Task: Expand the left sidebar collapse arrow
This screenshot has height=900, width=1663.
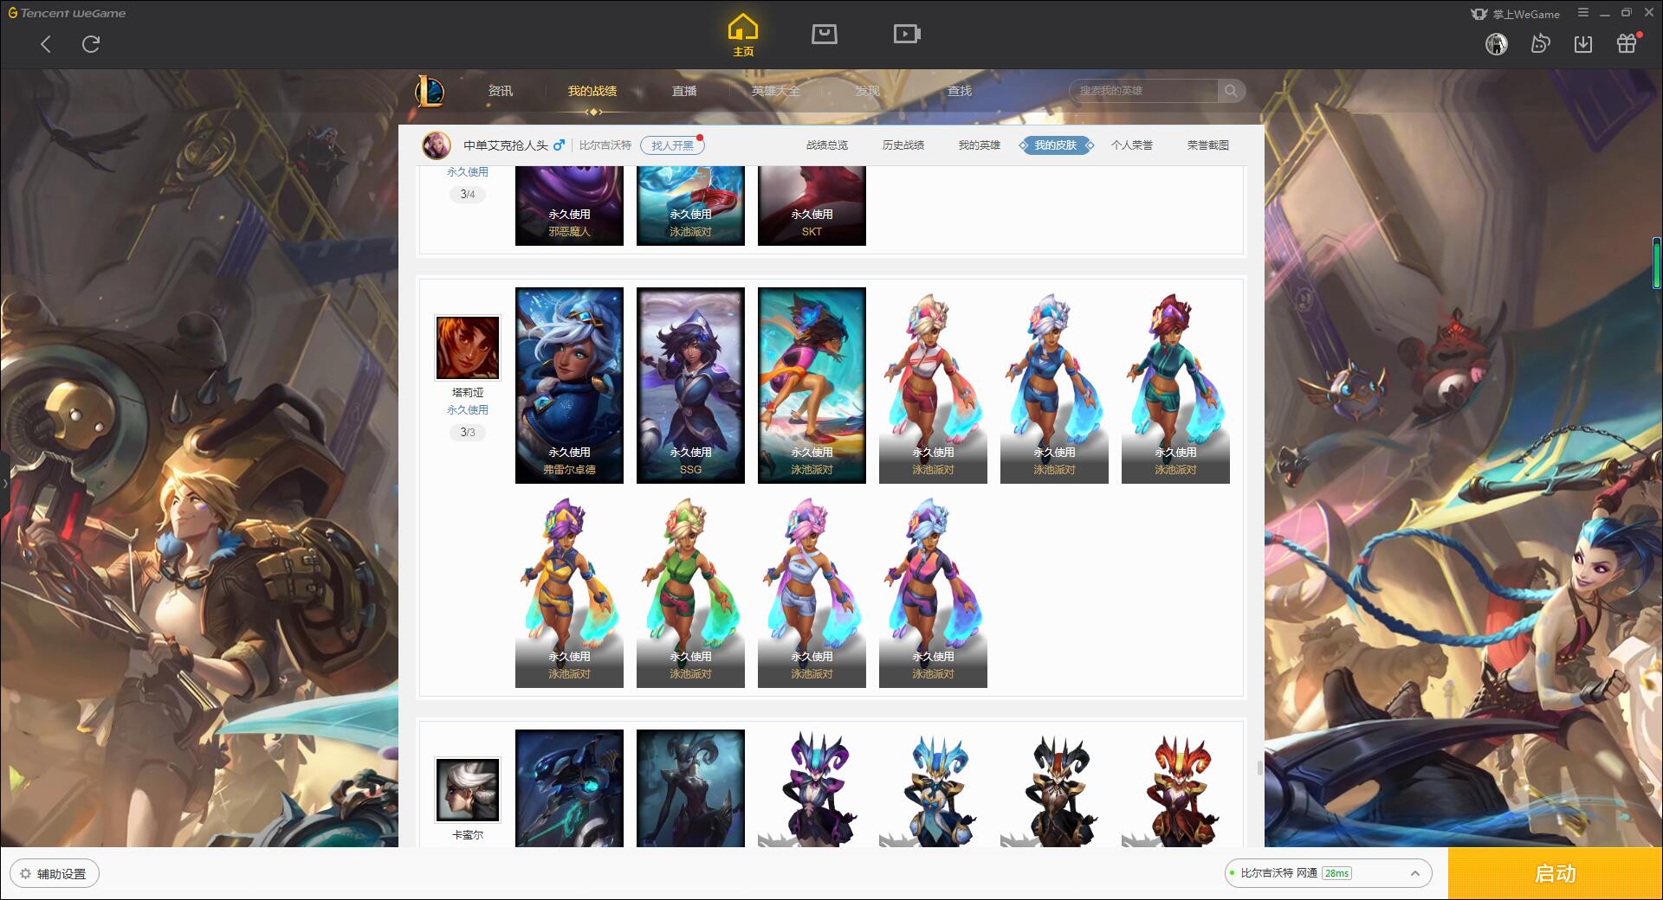Action: point(4,483)
